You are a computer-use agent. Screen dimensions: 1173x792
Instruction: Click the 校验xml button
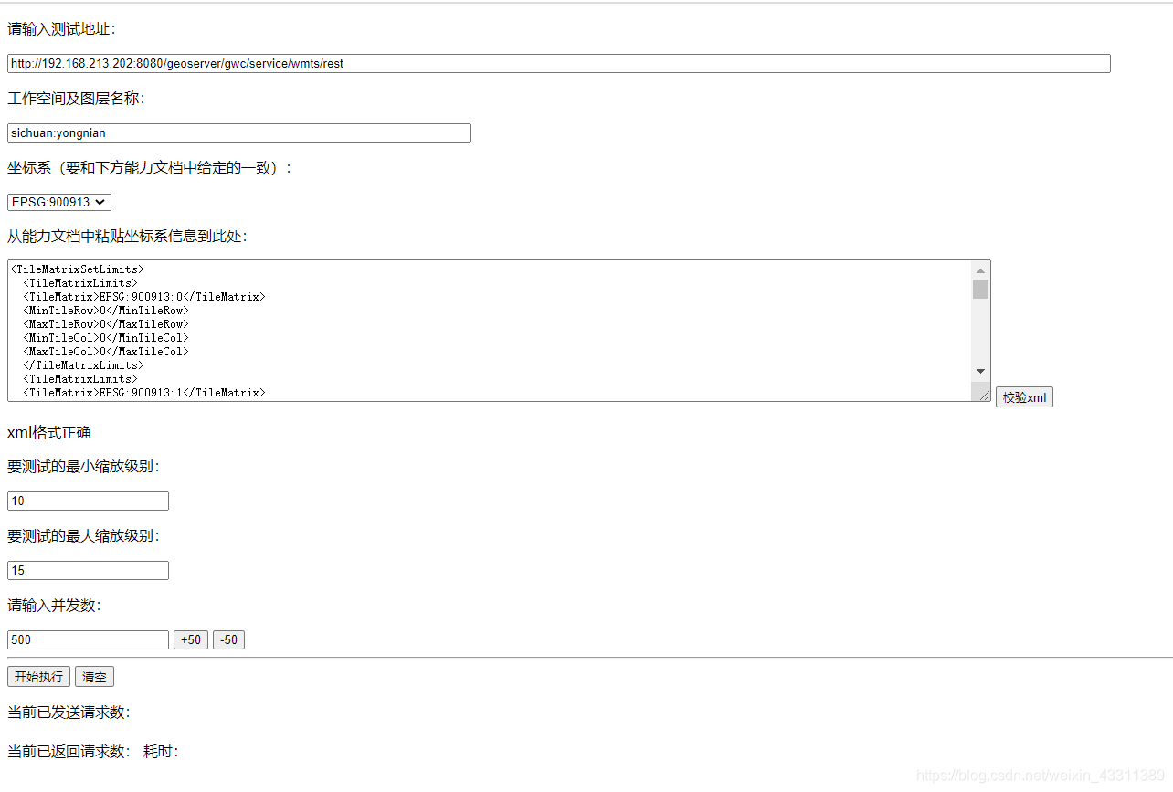click(1024, 397)
